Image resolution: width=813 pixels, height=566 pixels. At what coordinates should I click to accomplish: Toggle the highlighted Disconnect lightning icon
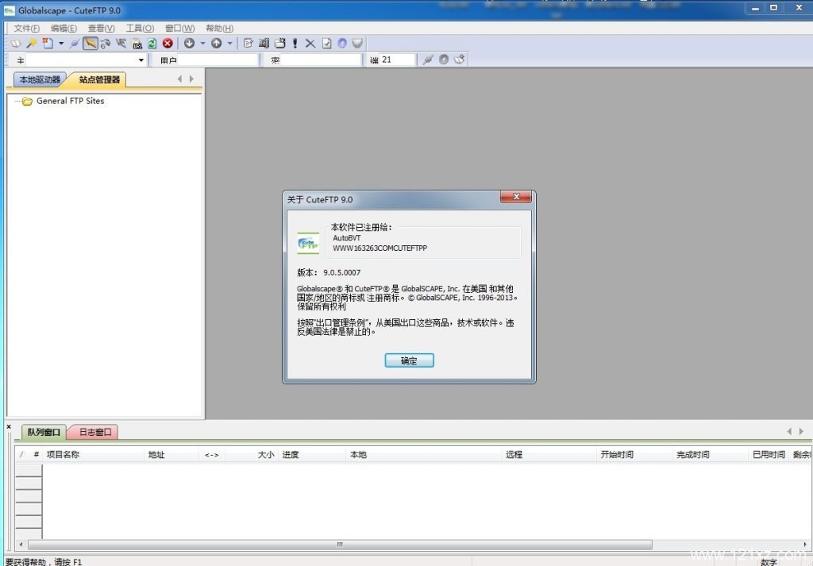coord(91,44)
